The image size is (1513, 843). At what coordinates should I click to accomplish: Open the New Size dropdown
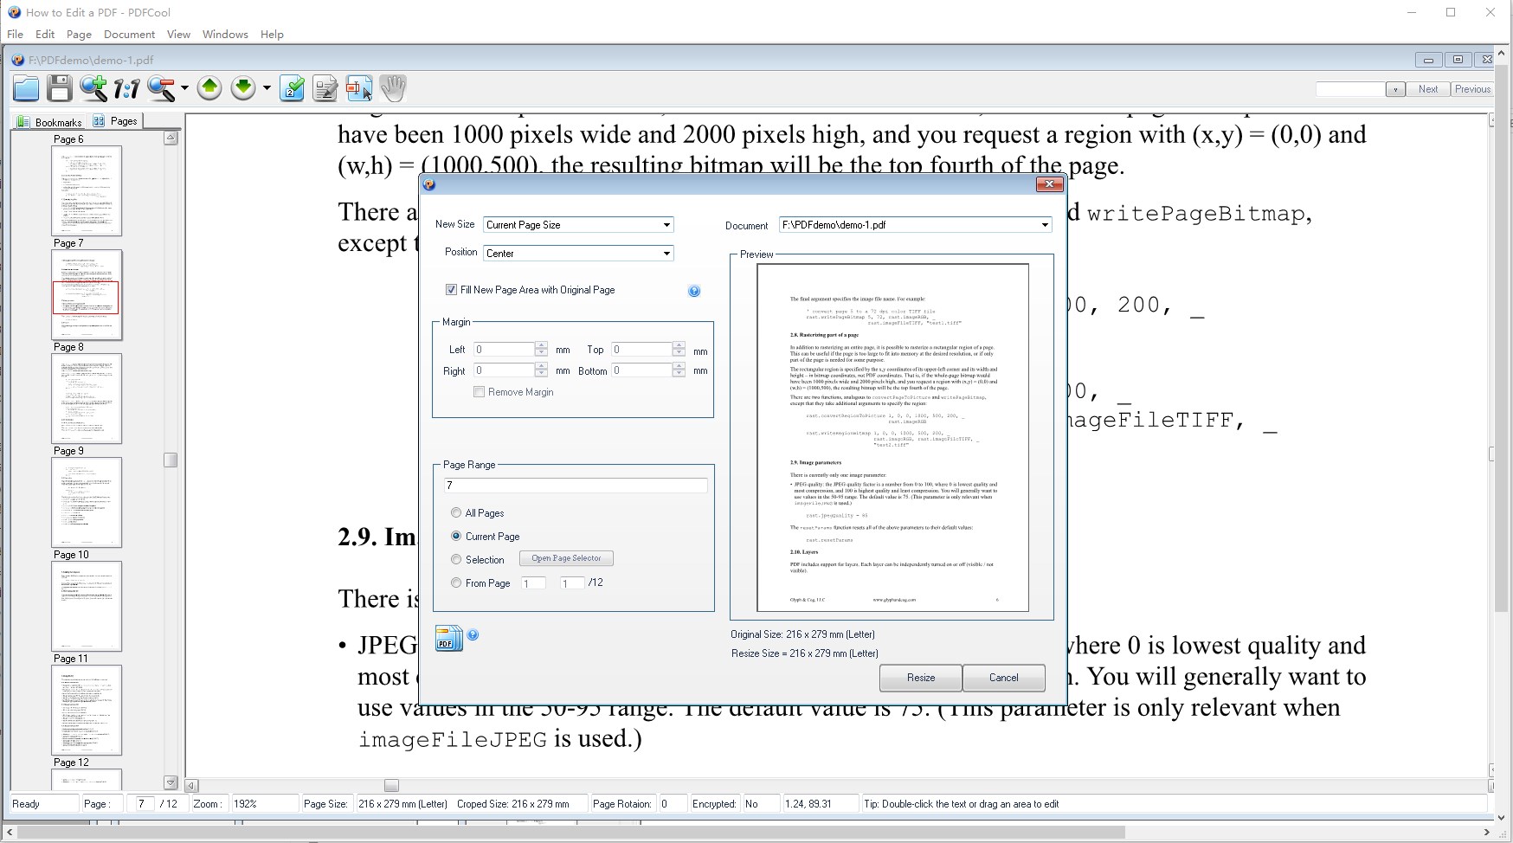pos(666,225)
